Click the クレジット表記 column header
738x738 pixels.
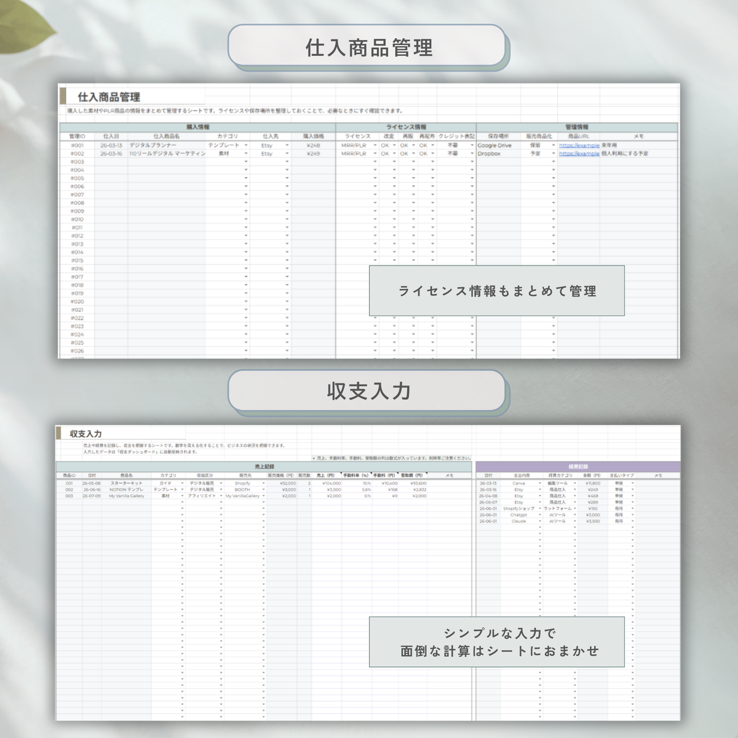pyautogui.click(x=456, y=136)
